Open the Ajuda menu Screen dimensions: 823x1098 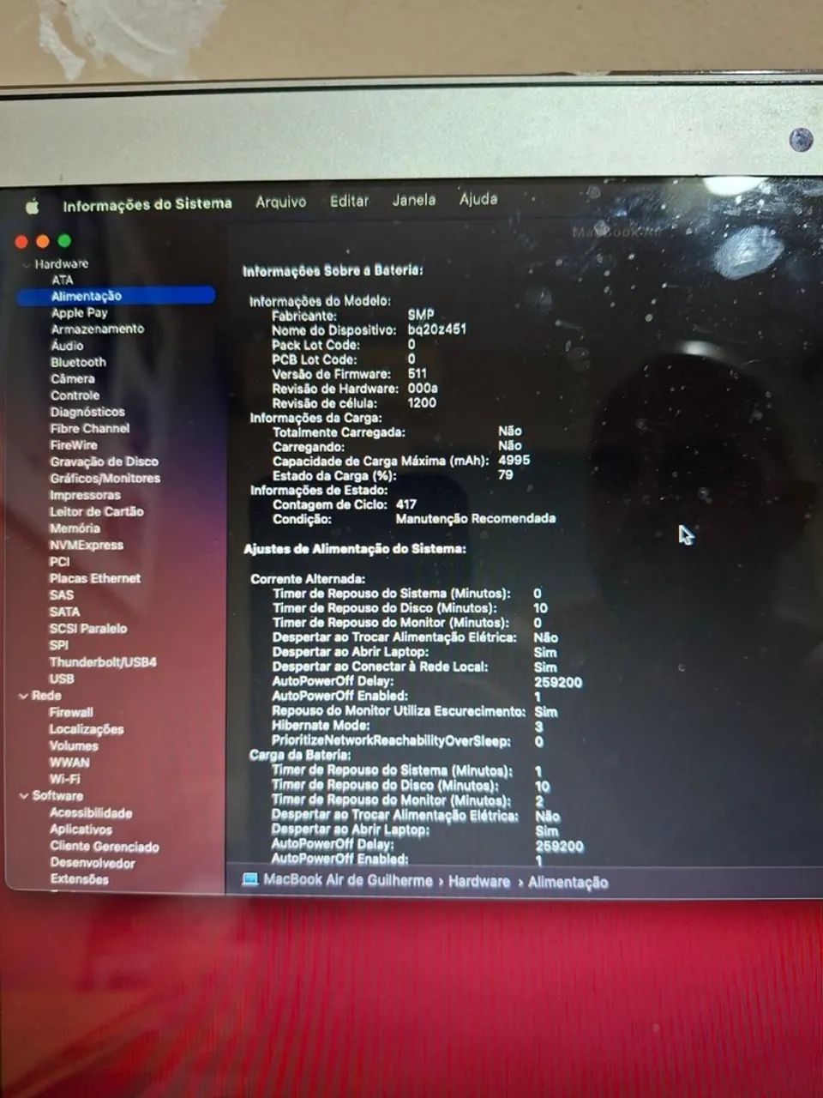click(478, 199)
